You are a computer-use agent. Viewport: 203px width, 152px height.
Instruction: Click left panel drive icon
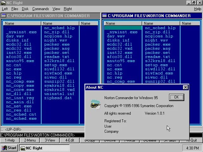(x=4, y=16)
